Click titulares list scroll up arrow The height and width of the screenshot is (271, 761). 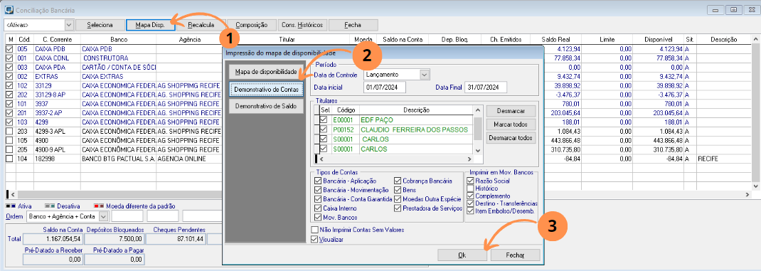(x=478, y=110)
